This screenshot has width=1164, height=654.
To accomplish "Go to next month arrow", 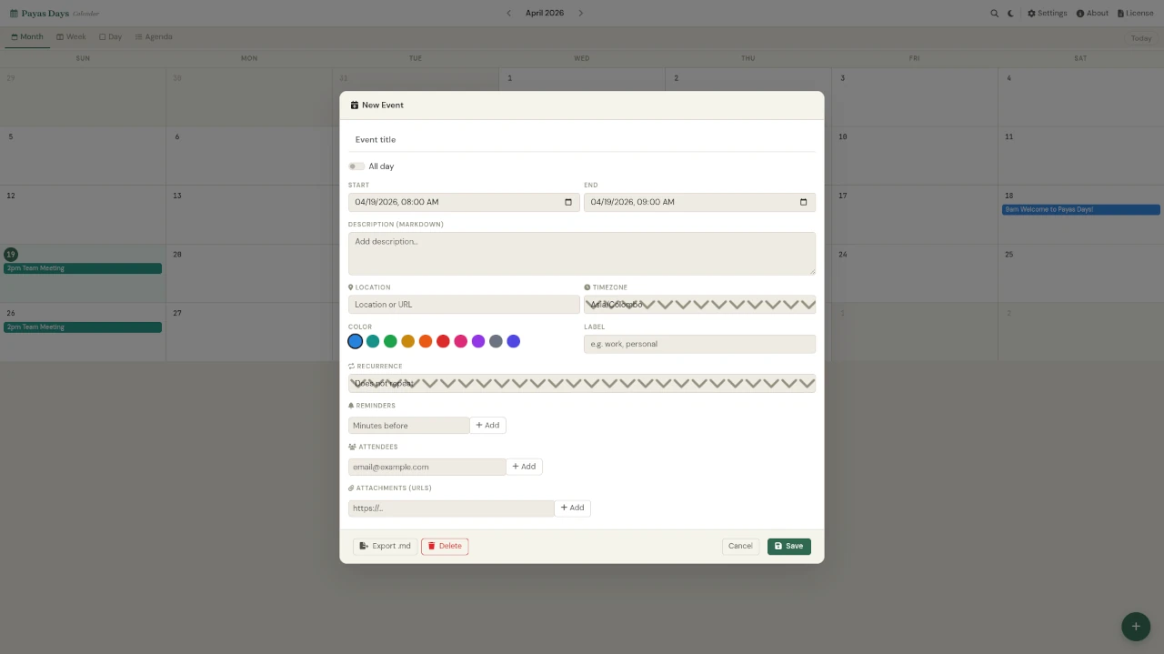I will [581, 14].
